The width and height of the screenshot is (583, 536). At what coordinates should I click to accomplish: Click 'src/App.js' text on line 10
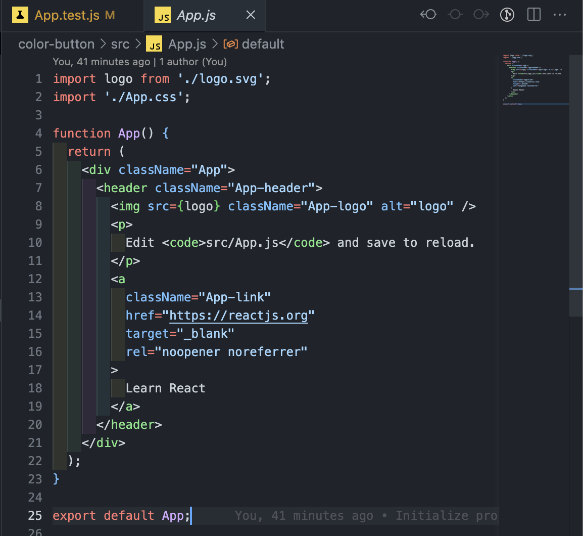242,243
